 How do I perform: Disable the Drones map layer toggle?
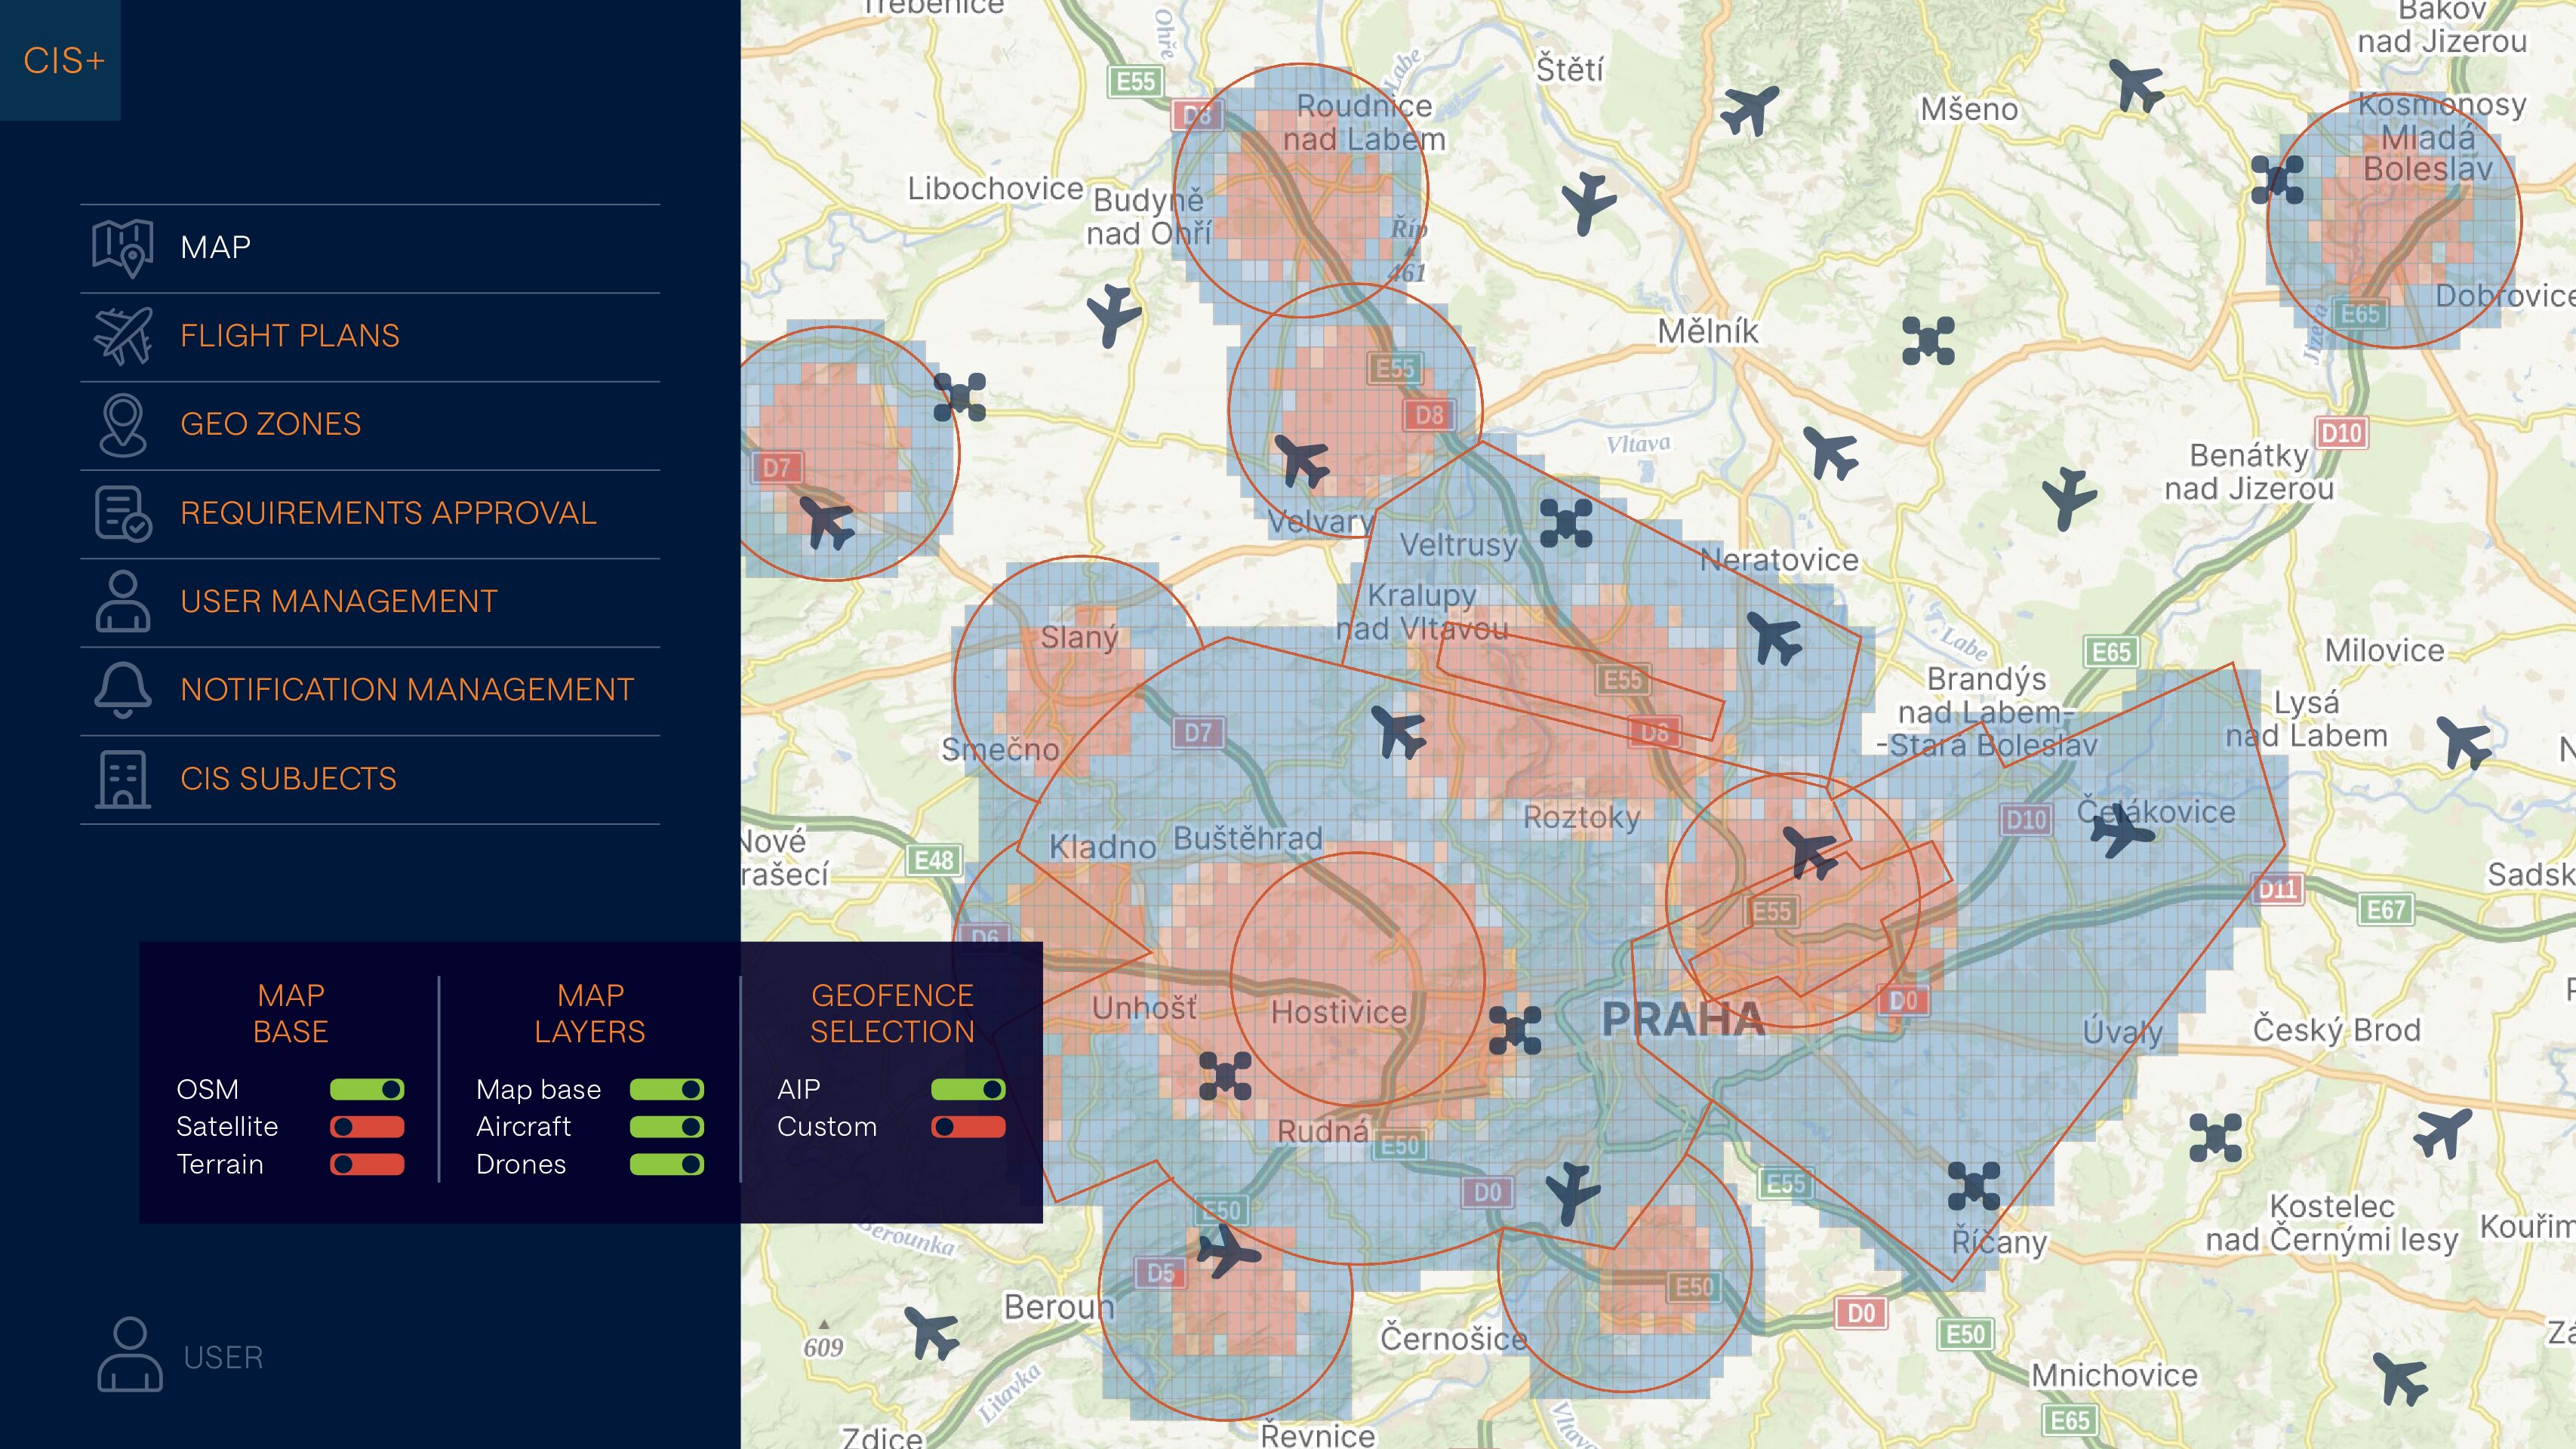(x=666, y=1164)
